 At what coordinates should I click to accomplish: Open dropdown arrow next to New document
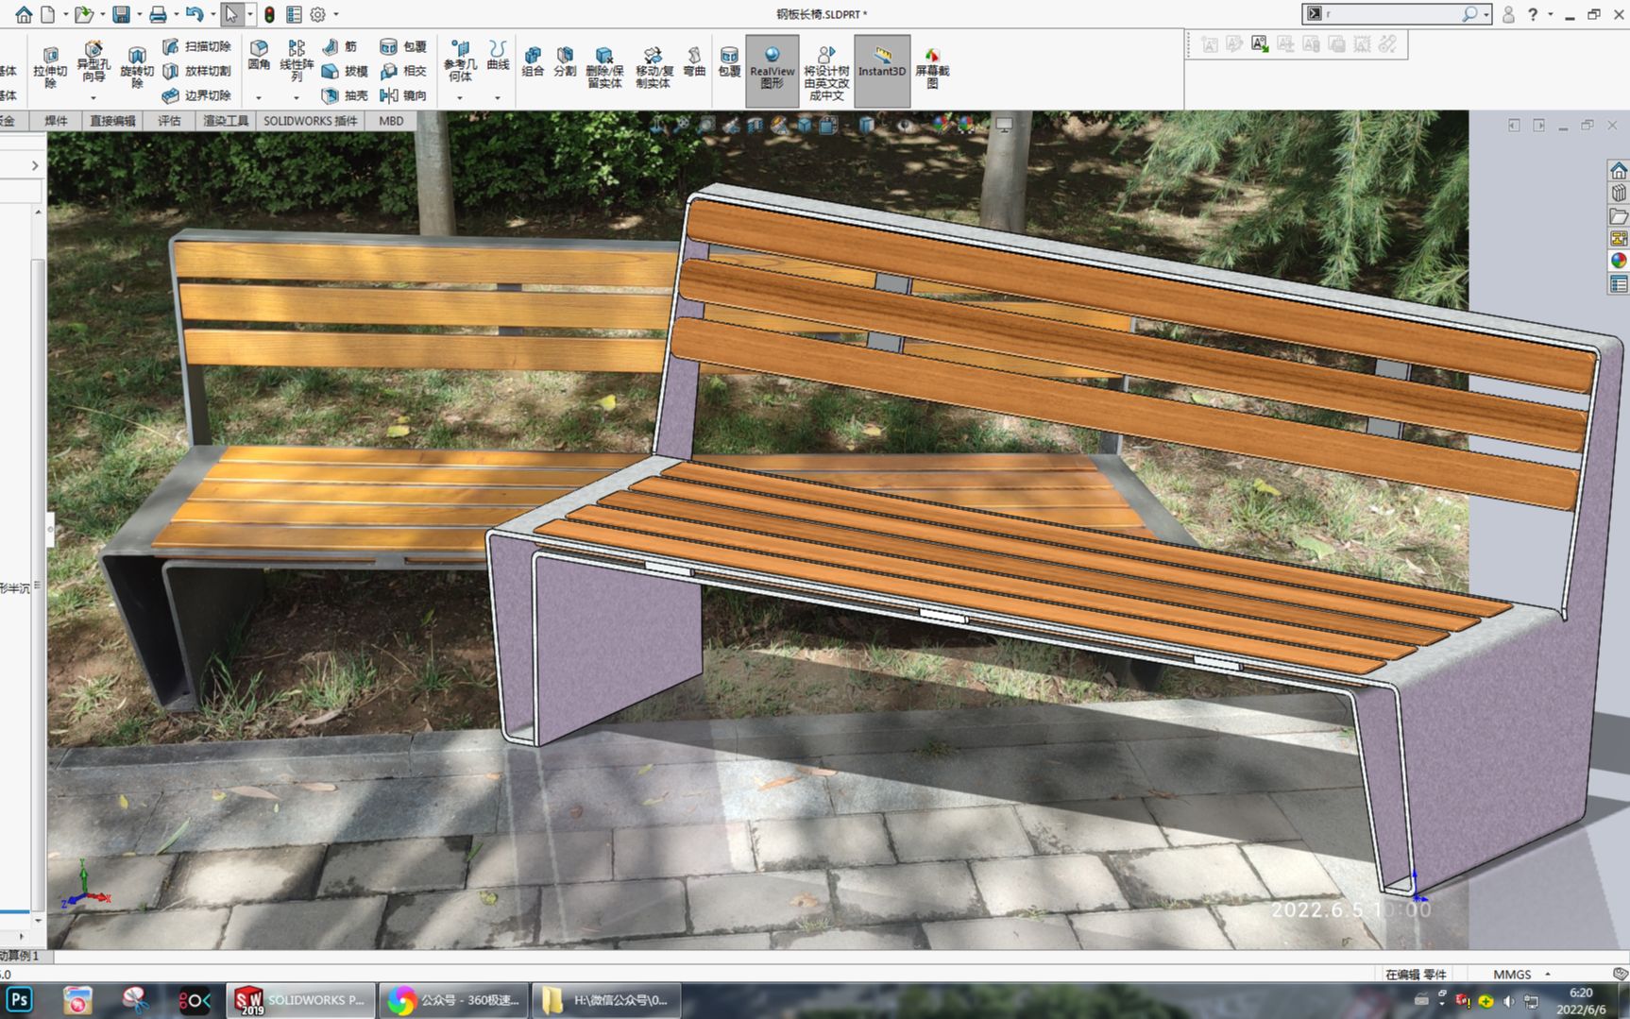pyautogui.click(x=64, y=14)
